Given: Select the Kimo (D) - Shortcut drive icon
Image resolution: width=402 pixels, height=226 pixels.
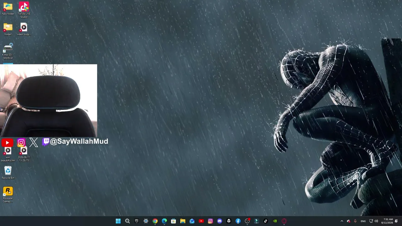Looking at the screenshot, I should (x=8, y=51).
